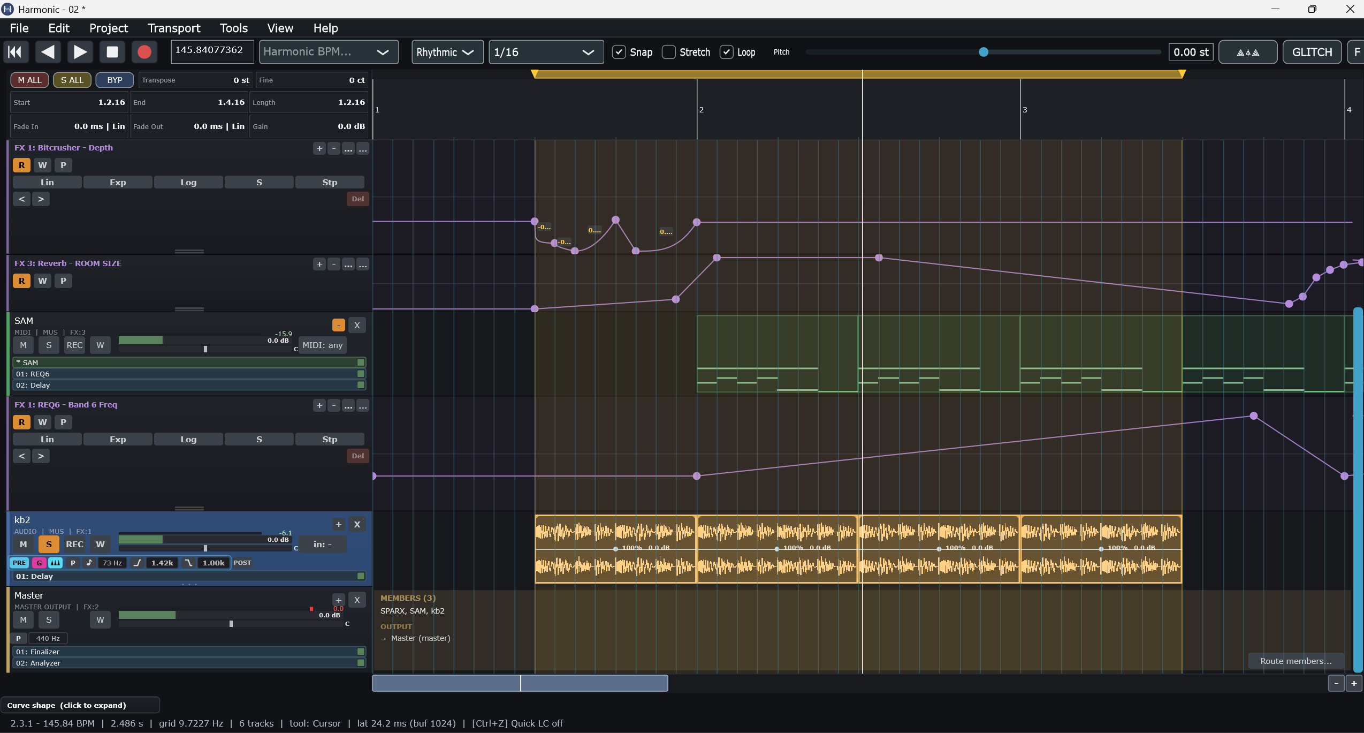Viewport: 1364px width, 733px height.
Task: Remove kb2 track with X button
Action: pos(357,524)
